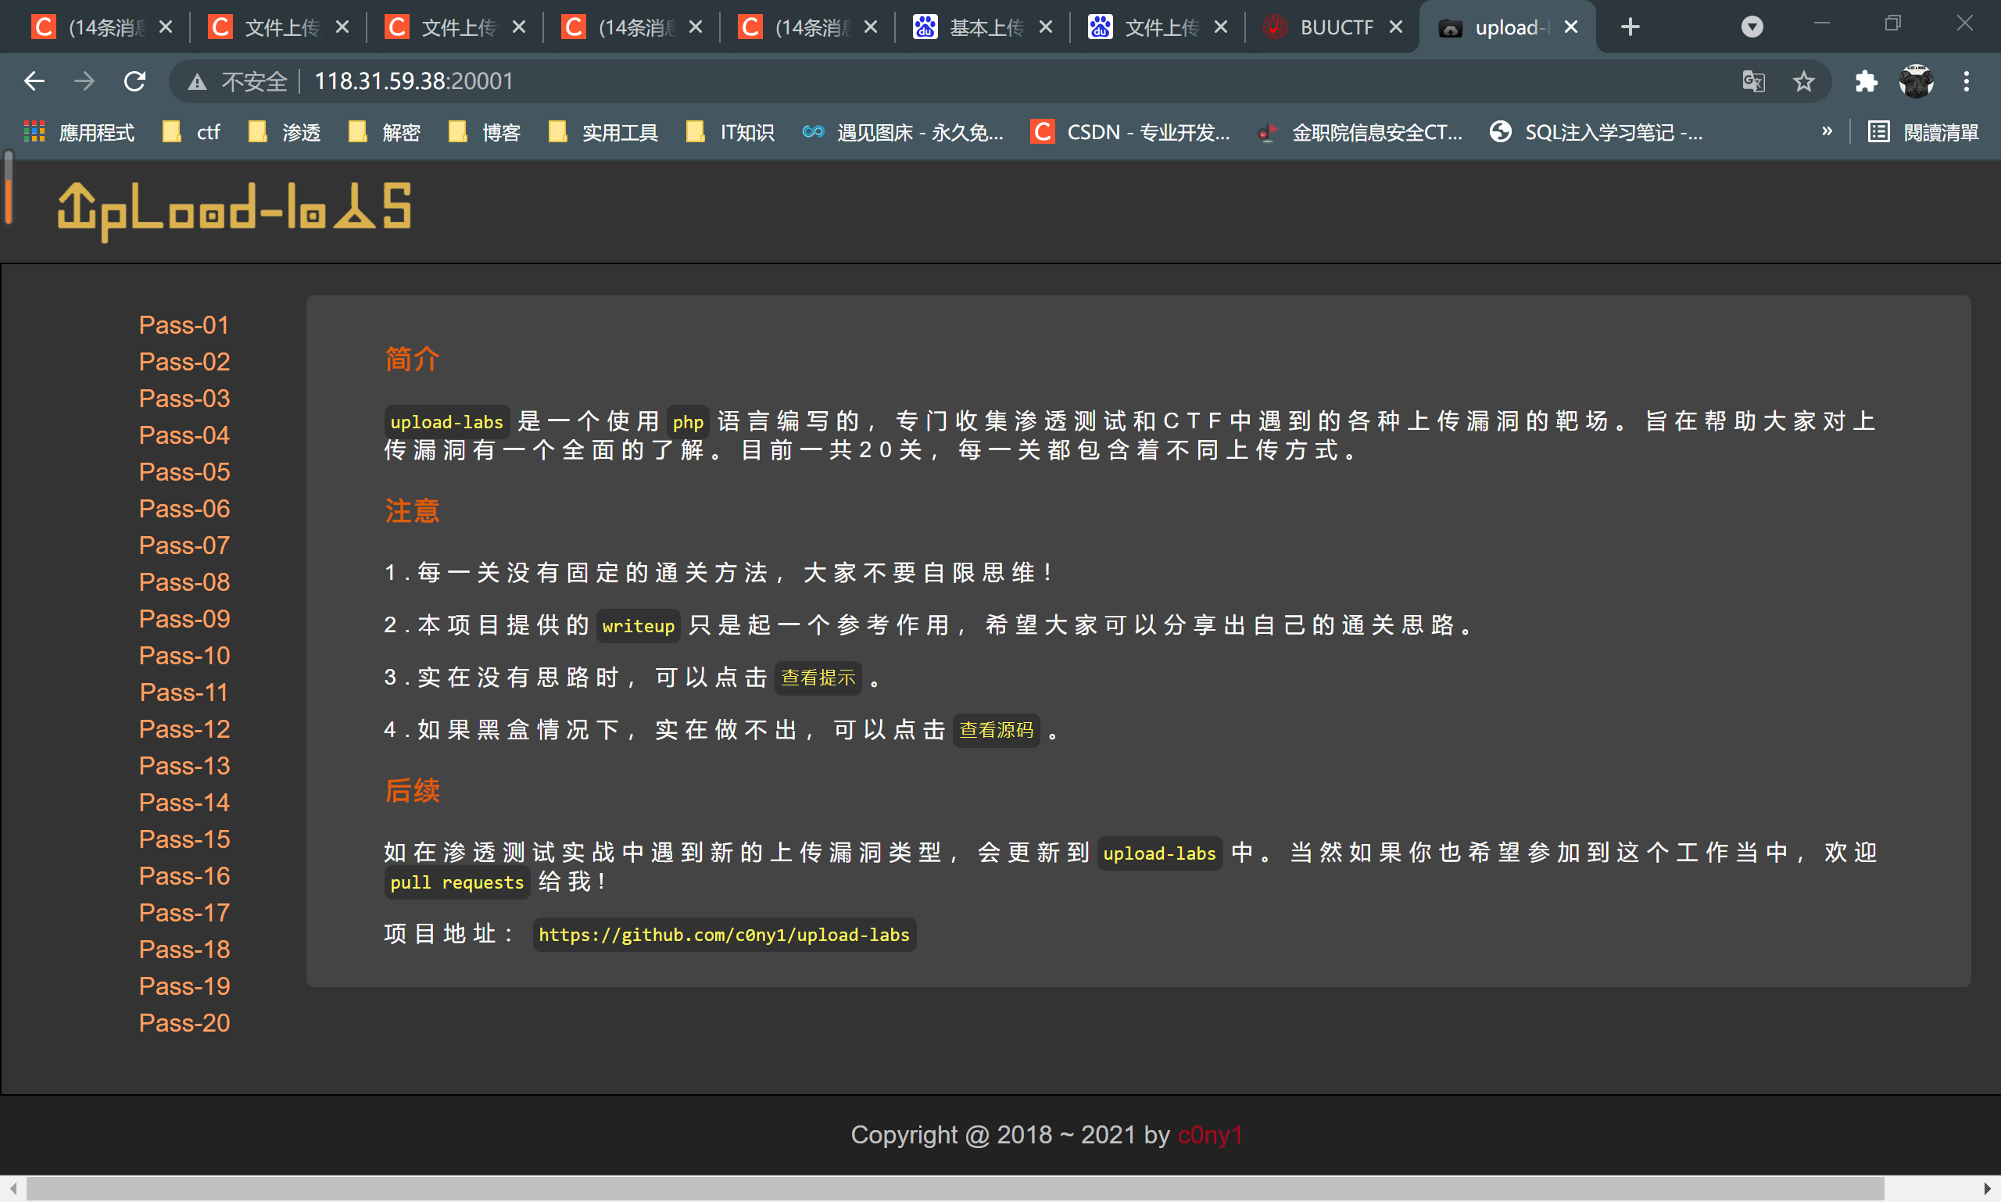Open the tab search dropdown
This screenshot has height=1202, width=2001.
tap(1752, 27)
